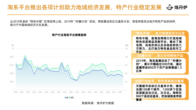This screenshot has height=110, width=196.
Task: Toggle the 销售额 series legend label
Action: pyautogui.click(x=72, y=98)
